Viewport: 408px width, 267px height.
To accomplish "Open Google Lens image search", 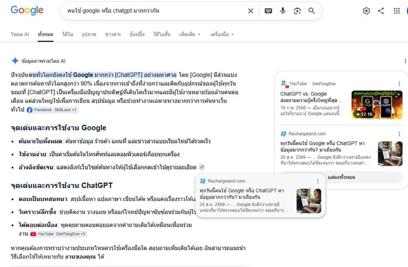I will (x=297, y=11).
